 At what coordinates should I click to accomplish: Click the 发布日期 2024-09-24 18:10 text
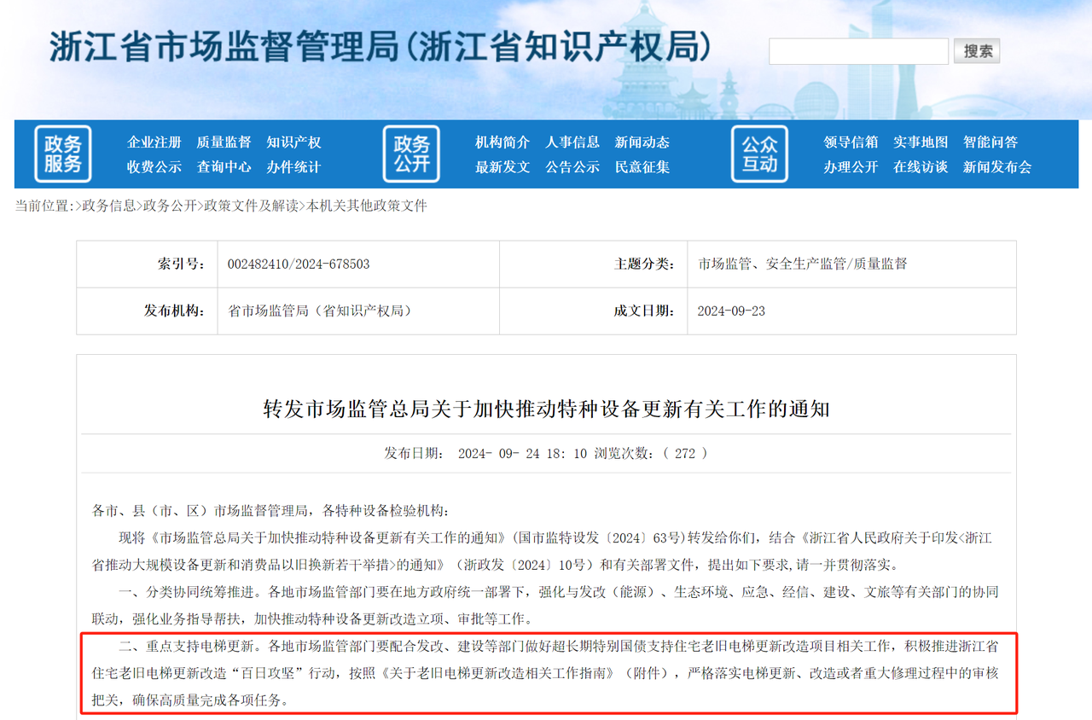point(485,454)
